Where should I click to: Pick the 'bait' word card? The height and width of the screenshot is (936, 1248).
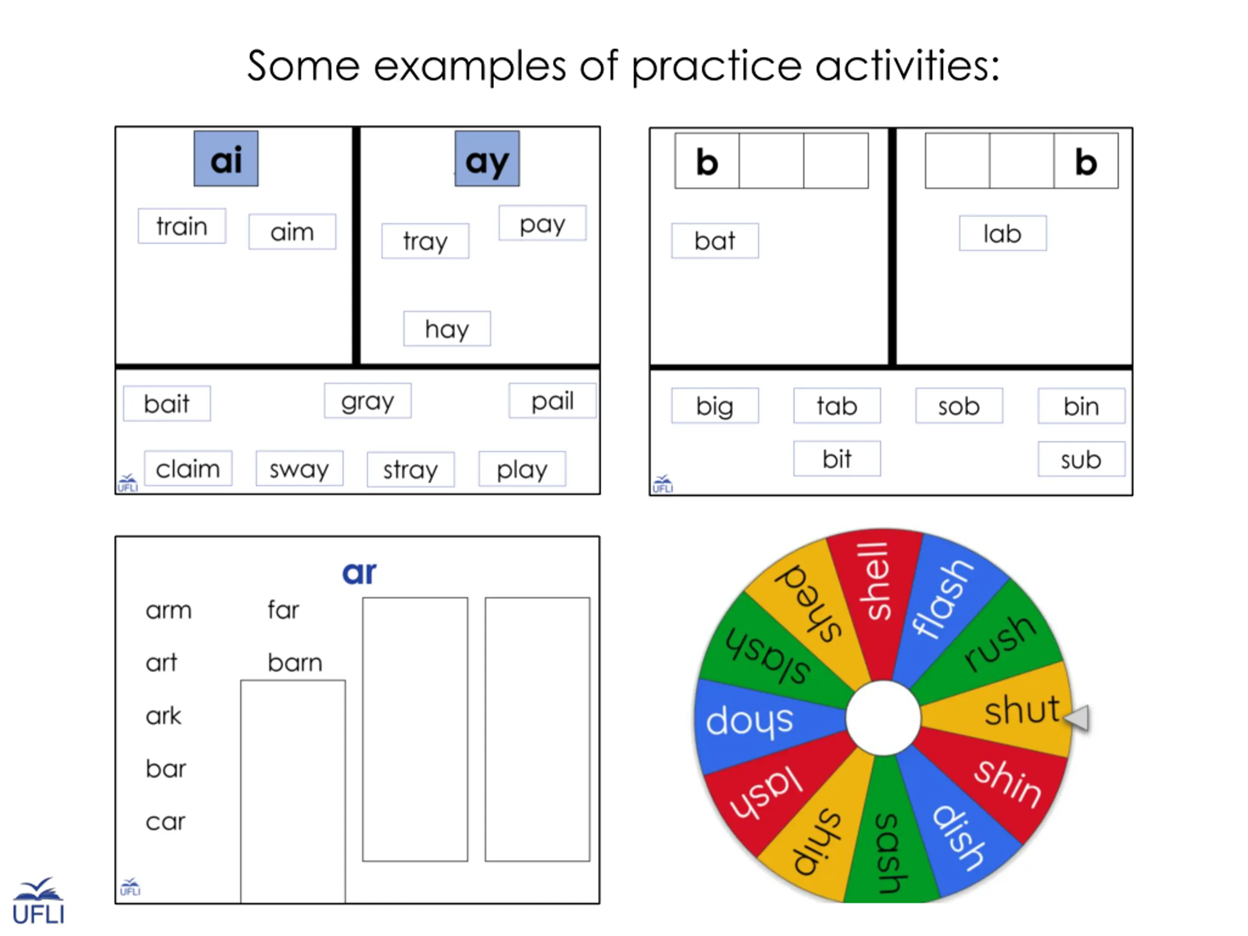pyautogui.click(x=167, y=403)
